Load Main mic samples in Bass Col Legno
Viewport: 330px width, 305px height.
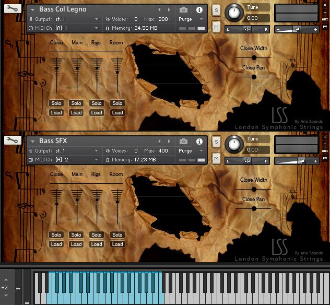(x=76, y=113)
